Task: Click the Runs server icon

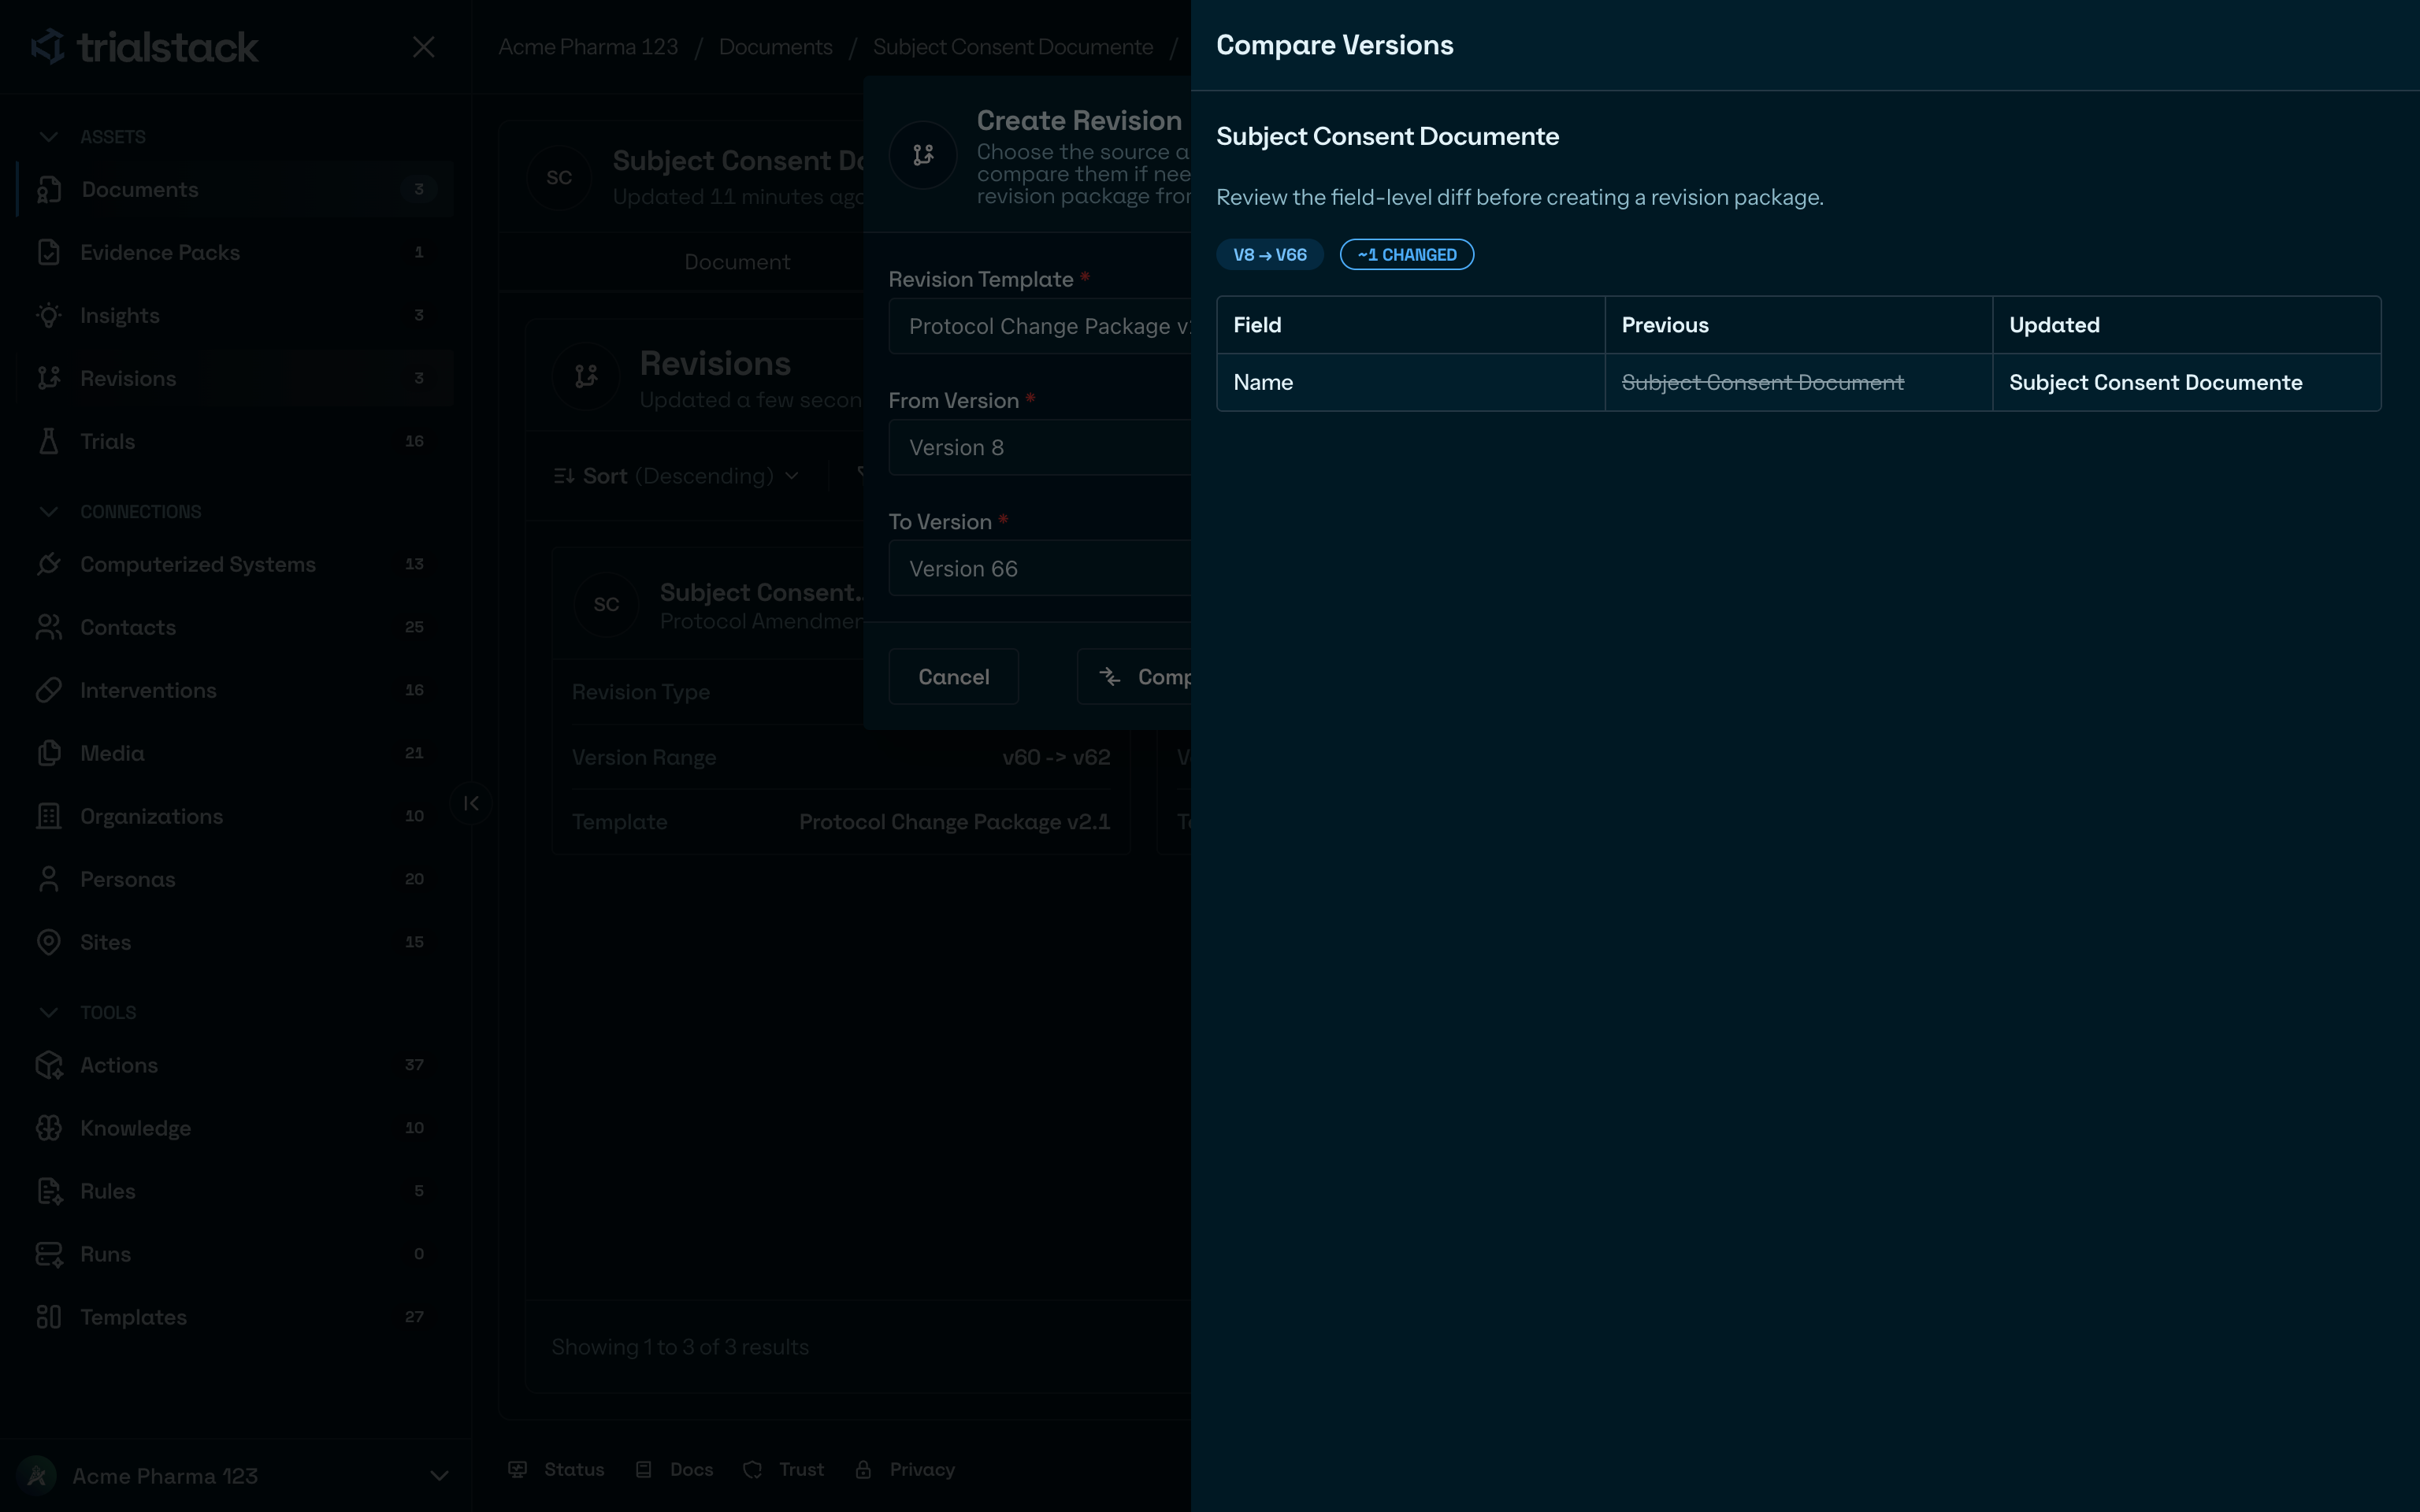Action: pos(49,1254)
